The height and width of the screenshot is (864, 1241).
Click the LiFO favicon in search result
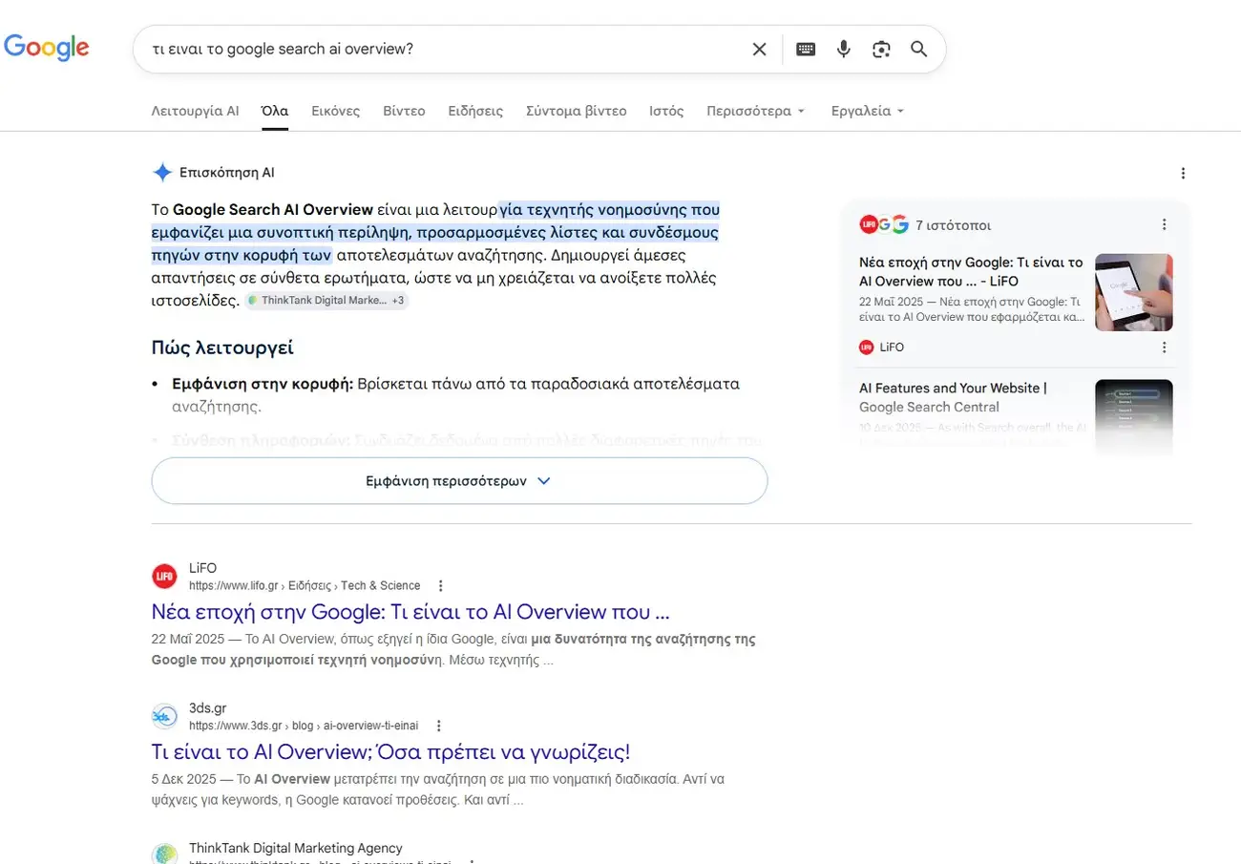pos(164,577)
